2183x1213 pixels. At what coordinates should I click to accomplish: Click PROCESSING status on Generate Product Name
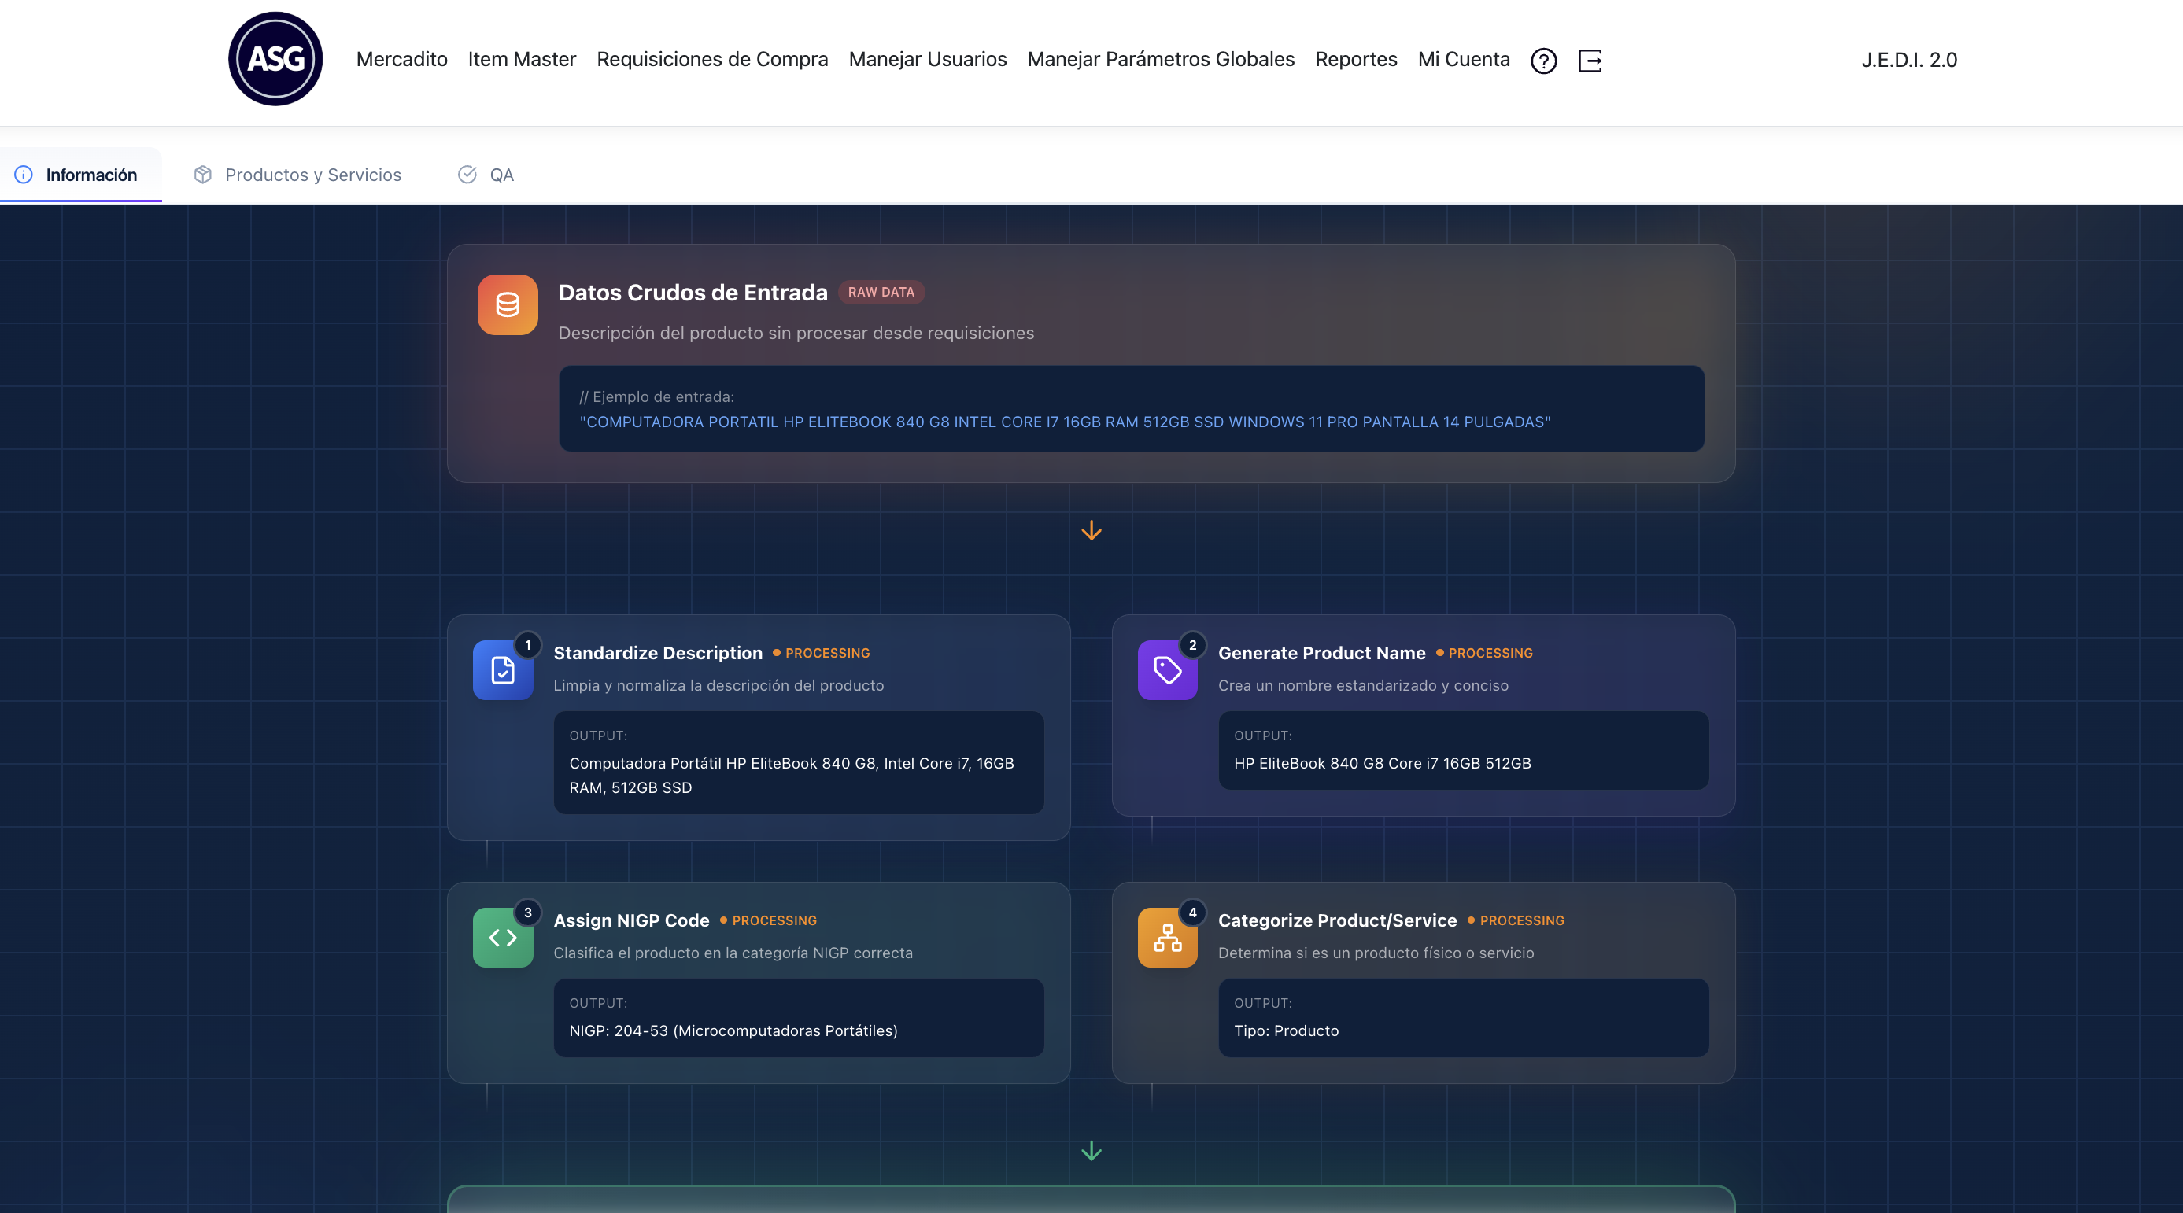point(1484,653)
